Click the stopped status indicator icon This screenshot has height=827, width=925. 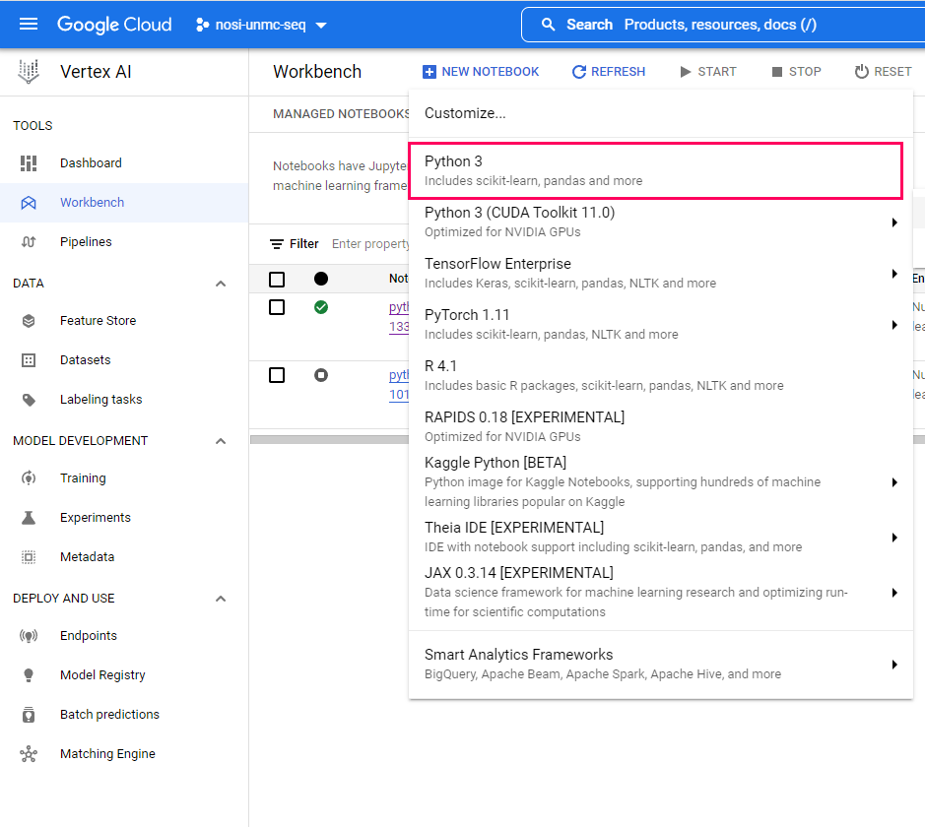tap(321, 375)
